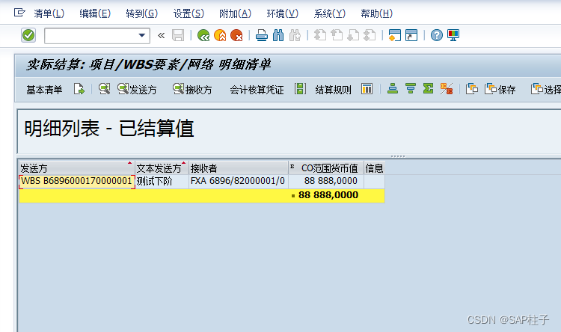Open the 帮助(H) menu
This screenshot has height=332, width=561.
click(x=377, y=13)
